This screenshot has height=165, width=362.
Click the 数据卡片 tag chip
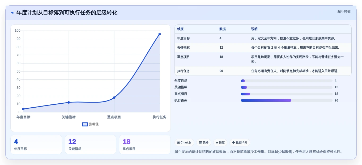click(x=240, y=142)
